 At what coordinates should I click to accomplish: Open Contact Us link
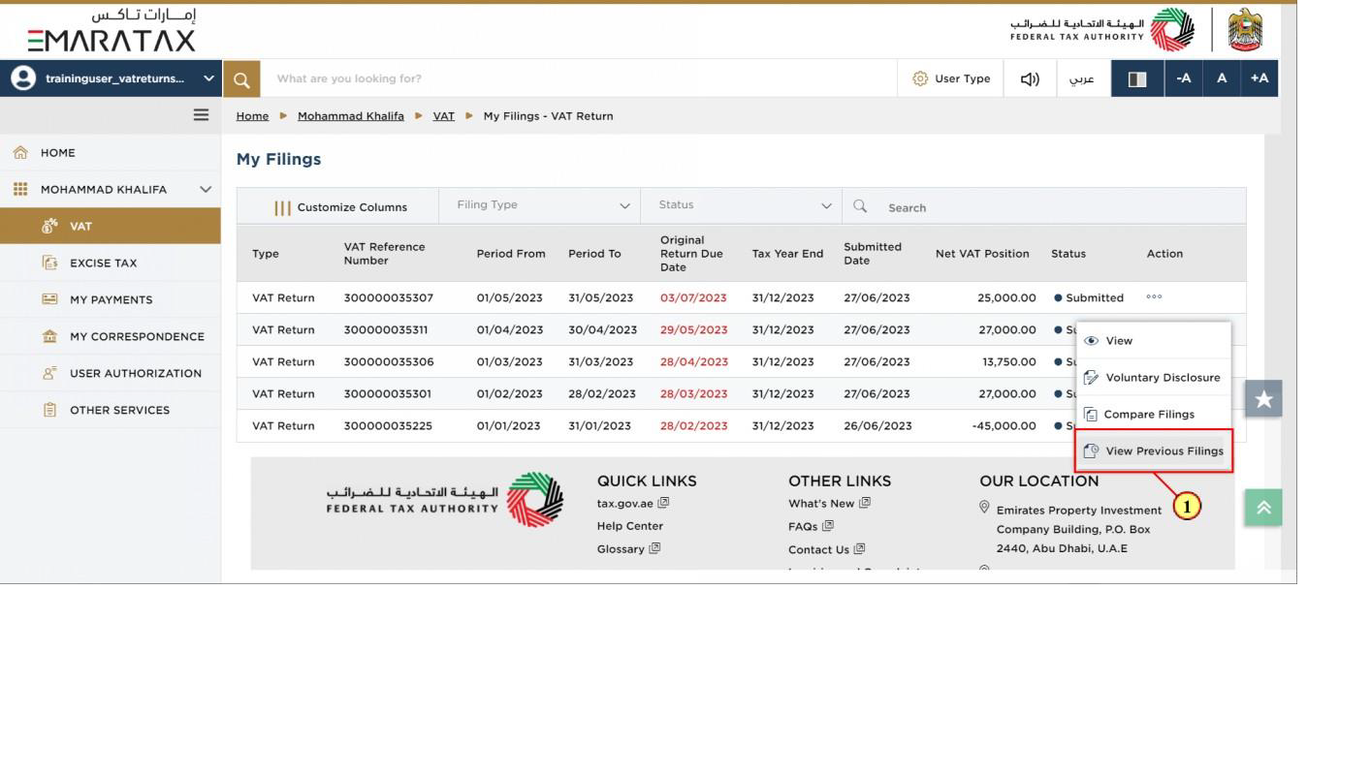click(x=826, y=549)
